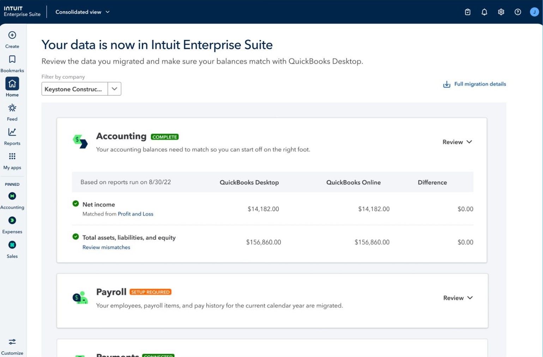543x357 pixels.
Task: Click Total assets QuickBooks Online value $156,860.00
Action: point(372,242)
